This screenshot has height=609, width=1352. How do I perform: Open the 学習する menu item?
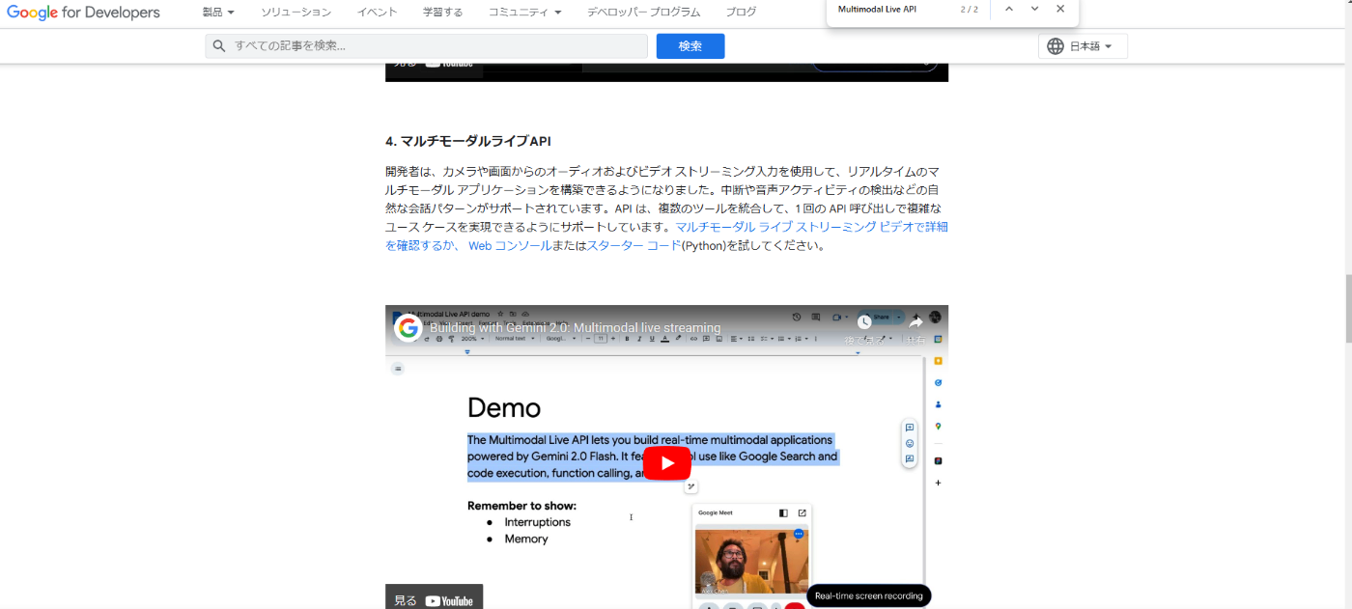pos(443,13)
